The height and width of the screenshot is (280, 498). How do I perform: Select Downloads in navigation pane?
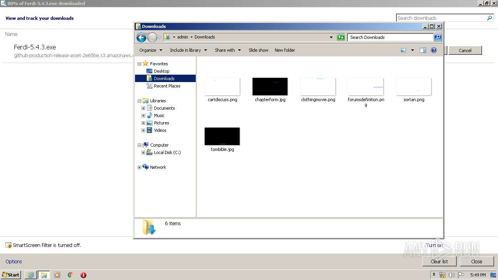(x=165, y=79)
